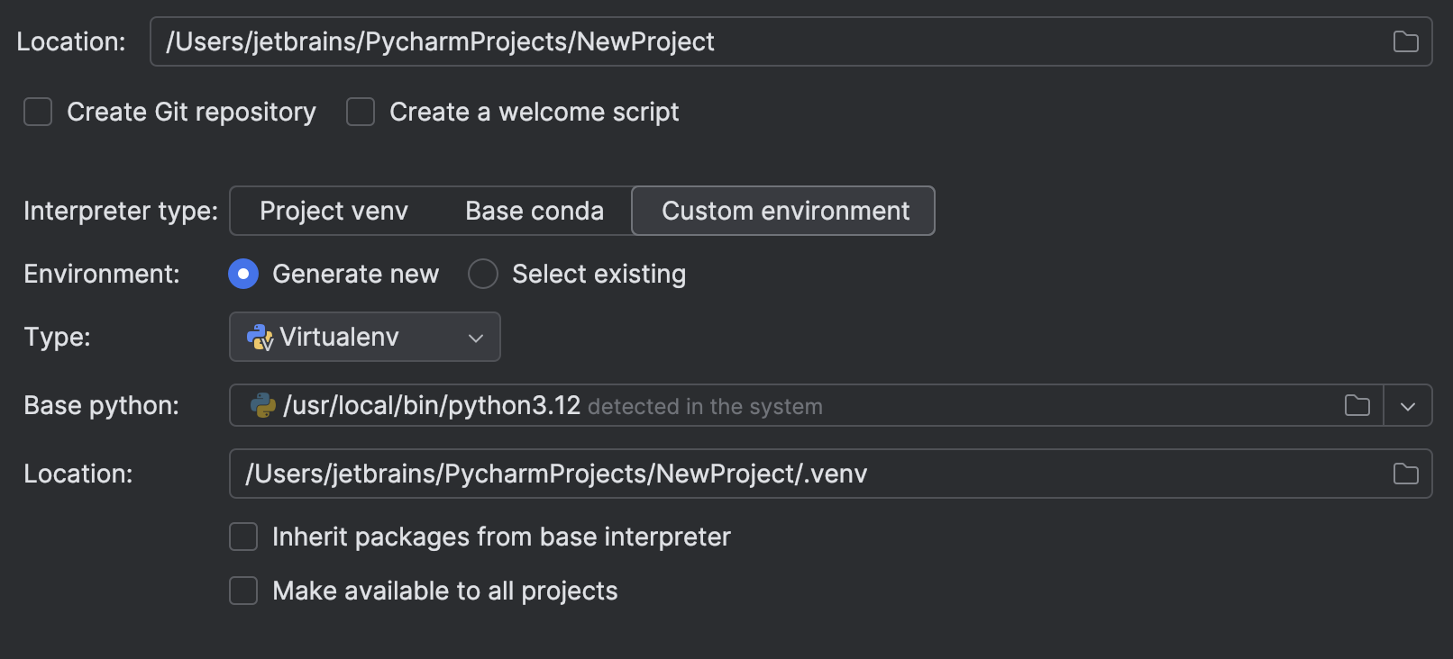Viewport: 1453px width, 659px height.
Task: Click the folder icon in project Location field
Action: (1405, 41)
